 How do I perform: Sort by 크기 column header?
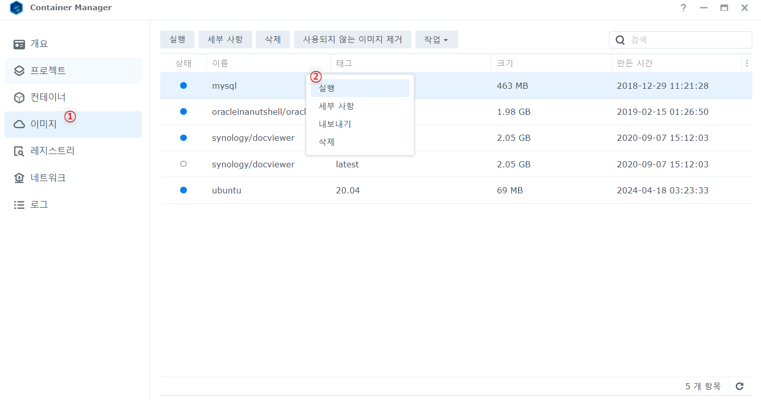551,63
